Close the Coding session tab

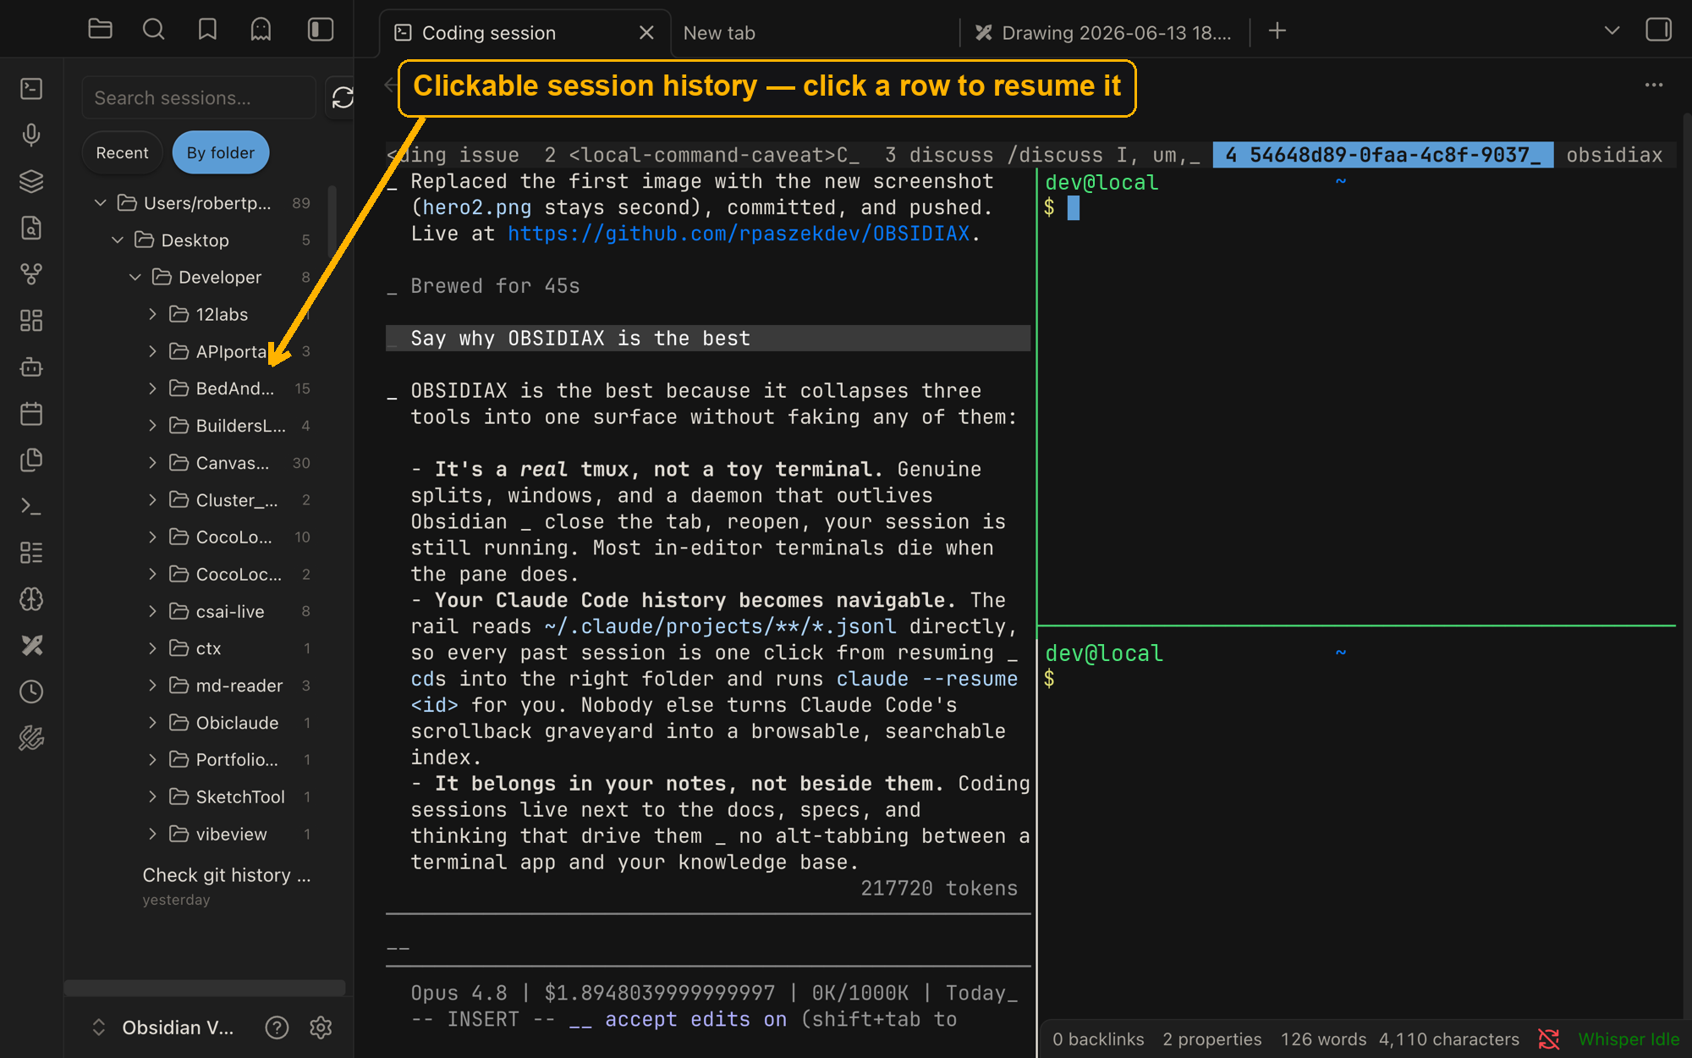[646, 33]
